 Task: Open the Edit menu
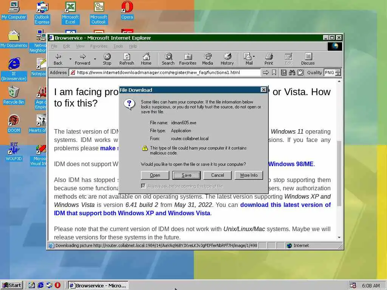67,46
